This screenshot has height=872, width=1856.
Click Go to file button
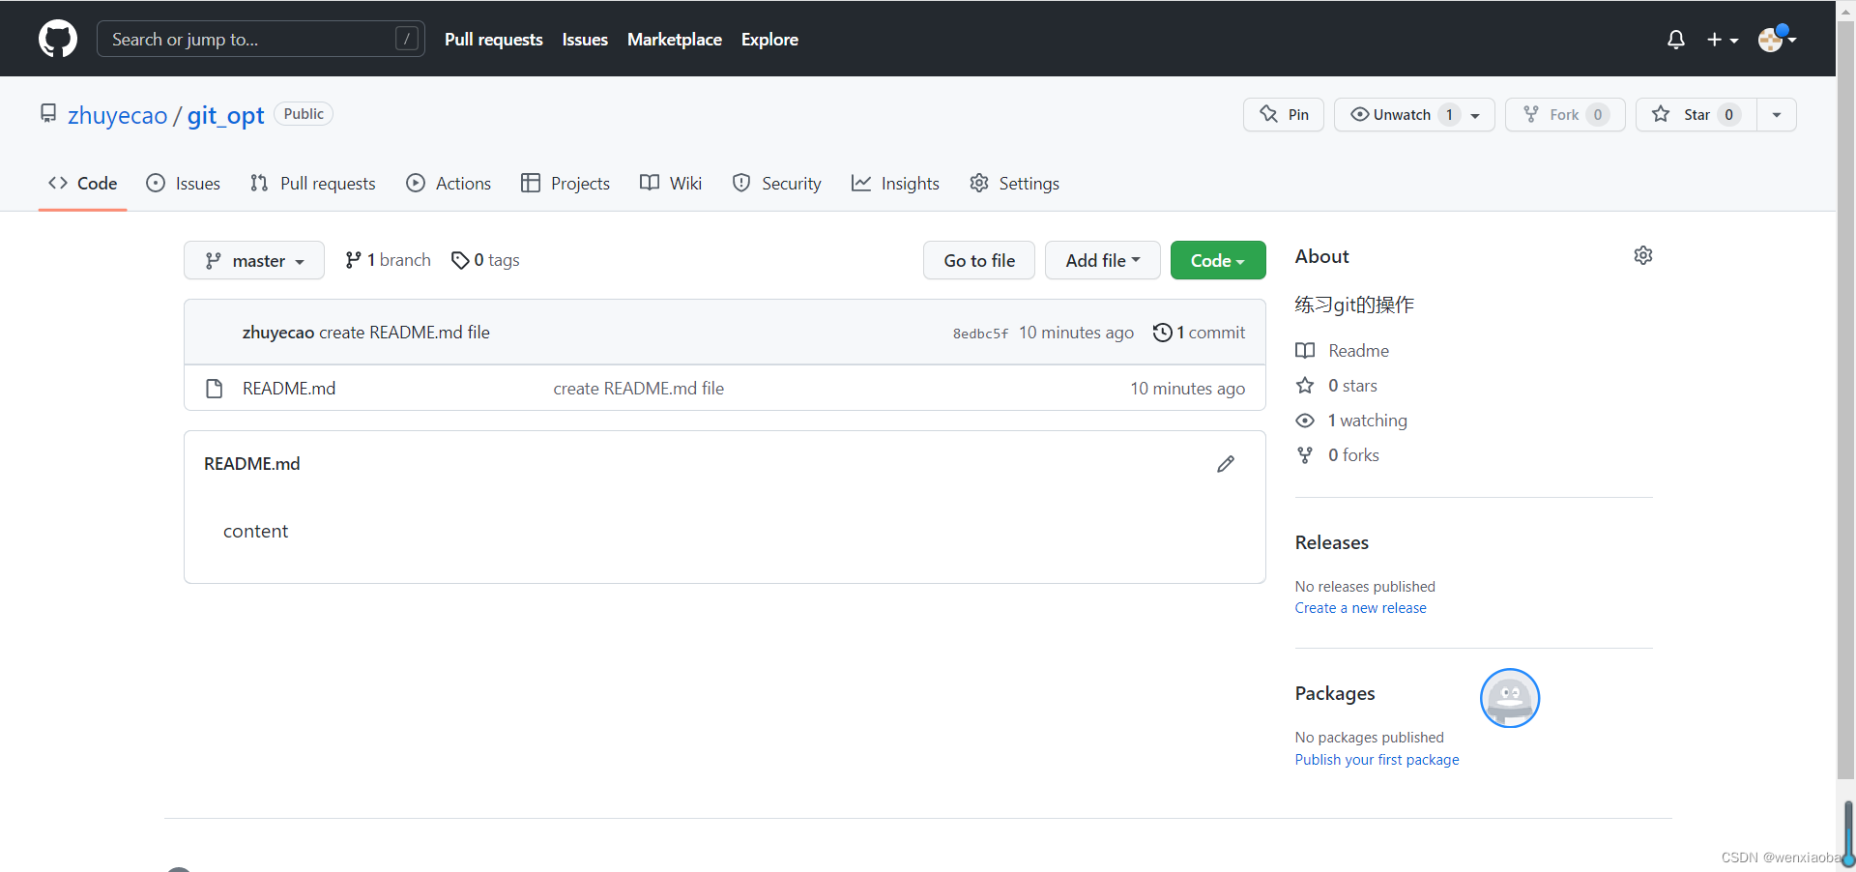[979, 260]
